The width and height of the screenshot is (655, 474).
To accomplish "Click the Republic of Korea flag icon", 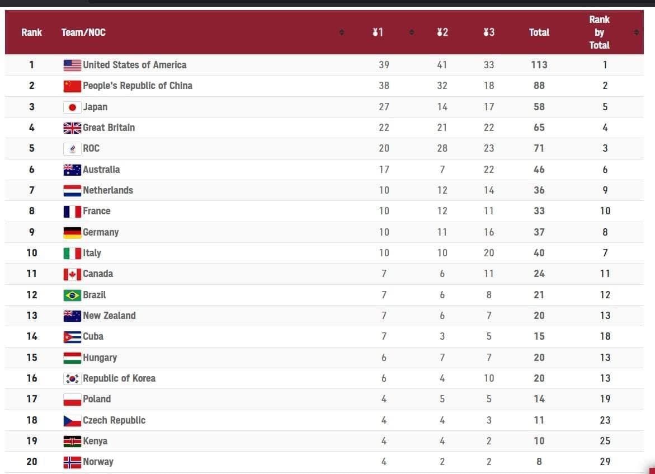I will 72,379.
